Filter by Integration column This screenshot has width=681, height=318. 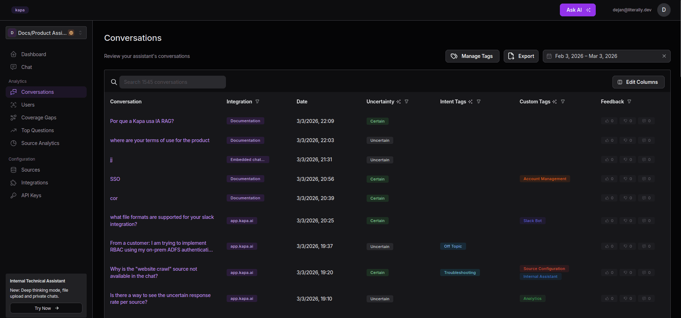(257, 102)
